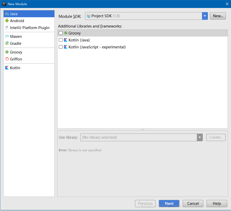231x211 pixels.
Task: Click the New... SDK button
Action: click(218, 16)
